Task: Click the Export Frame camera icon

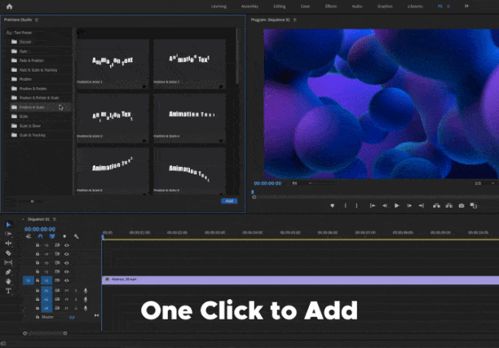Action: click(x=461, y=205)
